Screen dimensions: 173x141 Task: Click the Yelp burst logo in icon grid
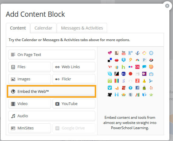151,88
